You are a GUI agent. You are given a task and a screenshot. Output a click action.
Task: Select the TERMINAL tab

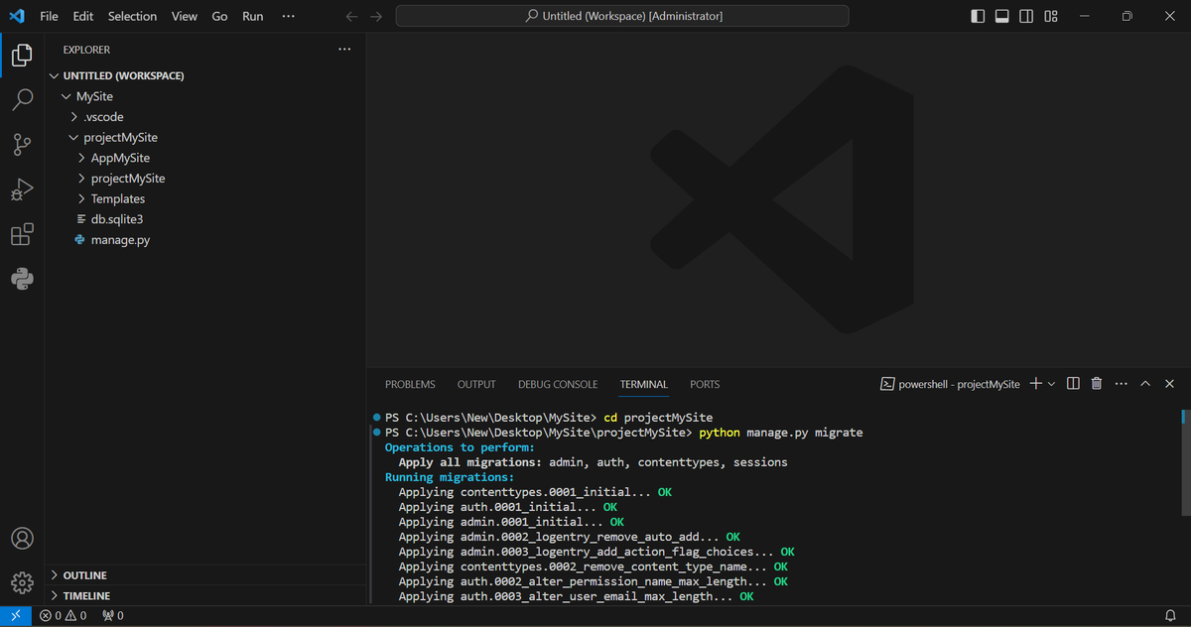coord(644,384)
